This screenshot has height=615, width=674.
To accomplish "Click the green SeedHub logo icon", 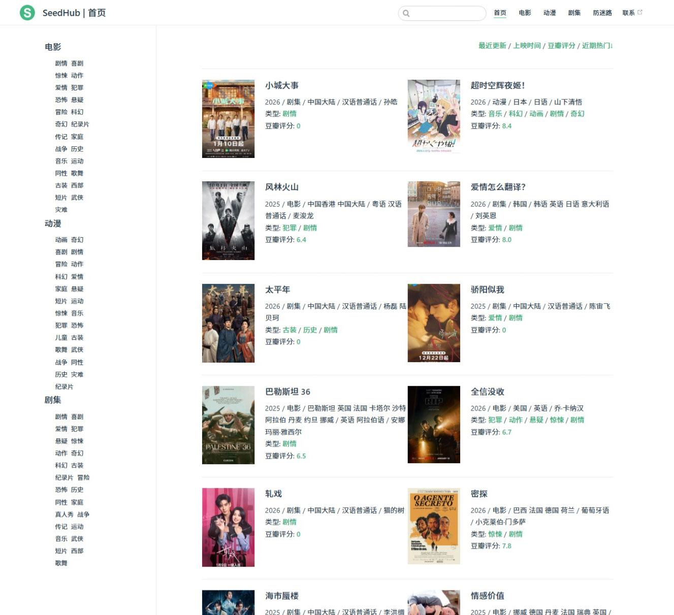I will 27,13.
